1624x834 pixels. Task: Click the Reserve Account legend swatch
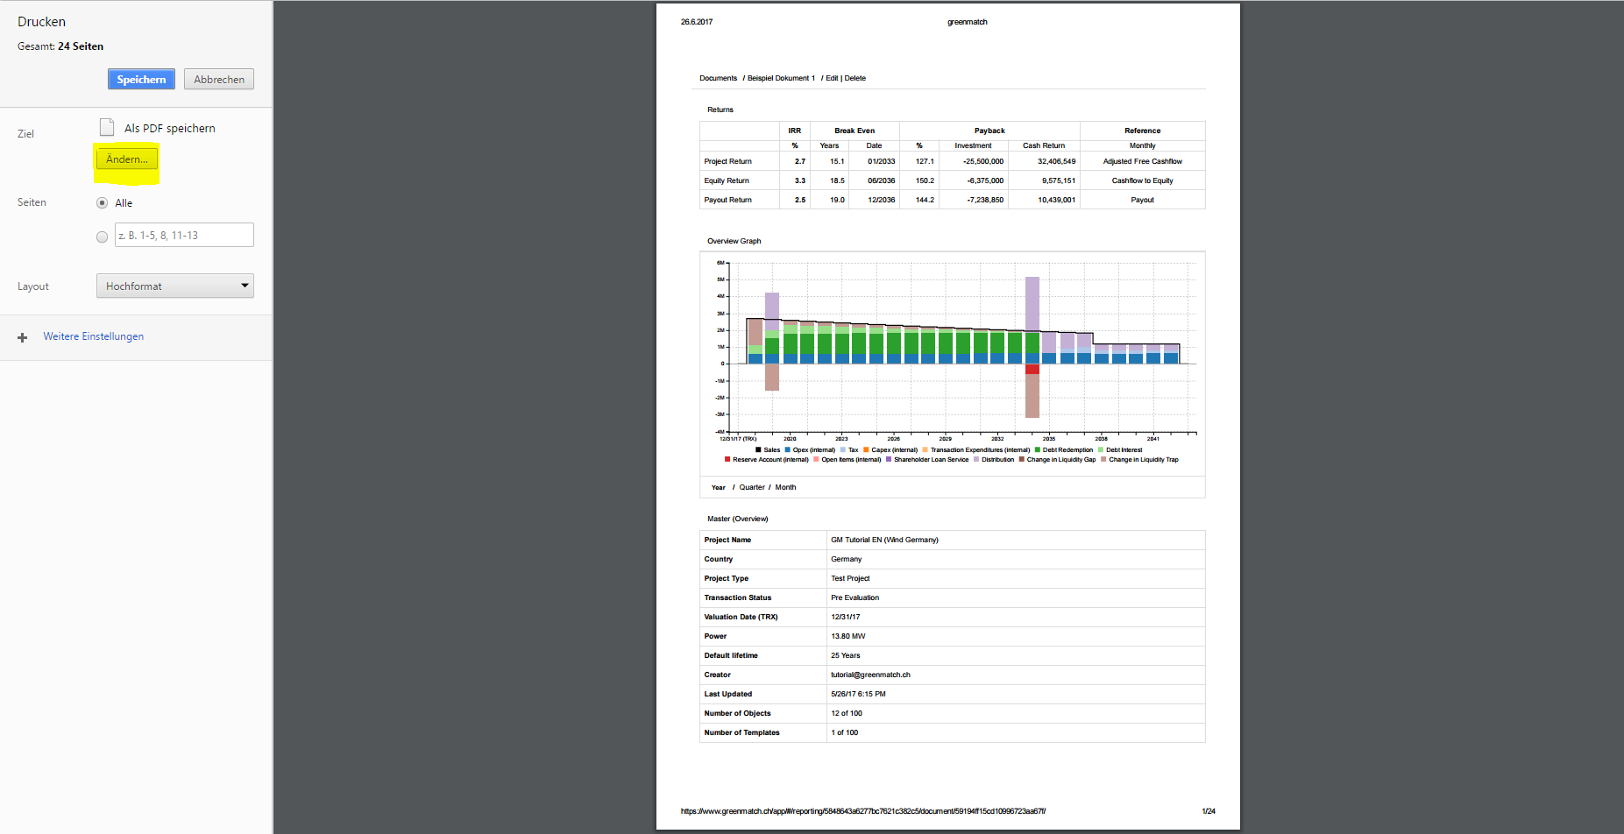point(727,460)
